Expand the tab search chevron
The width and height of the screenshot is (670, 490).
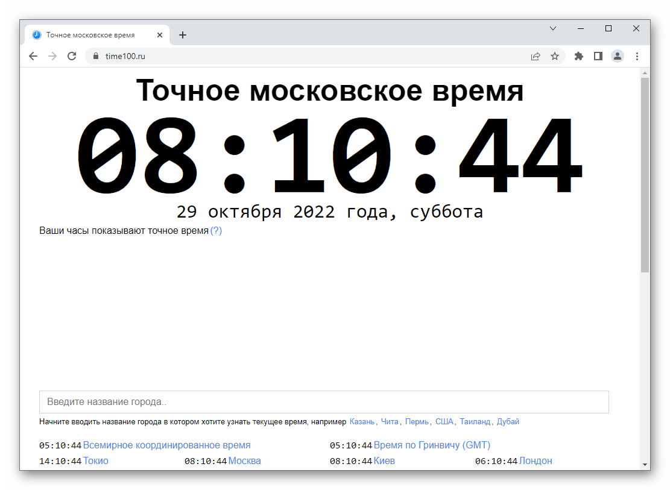click(553, 28)
